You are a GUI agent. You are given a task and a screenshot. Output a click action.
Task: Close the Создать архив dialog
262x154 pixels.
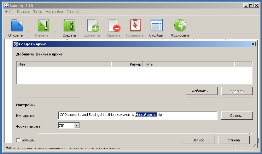point(253,44)
